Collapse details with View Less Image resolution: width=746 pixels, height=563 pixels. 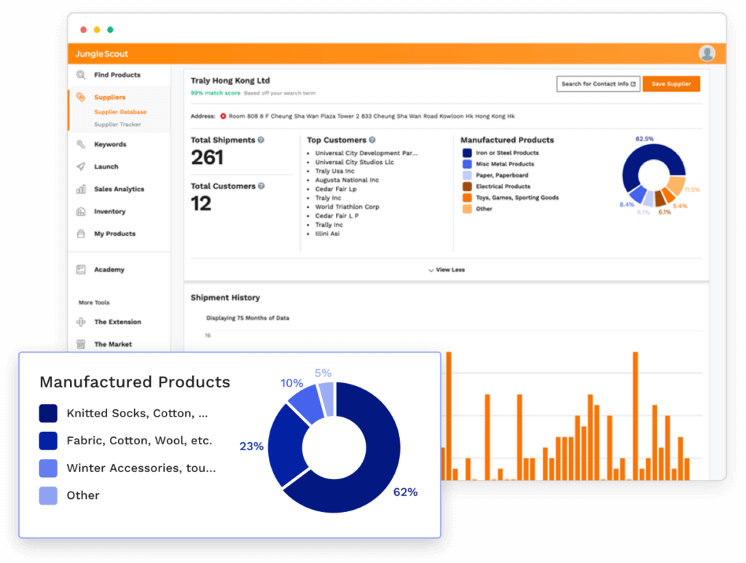point(447,269)
